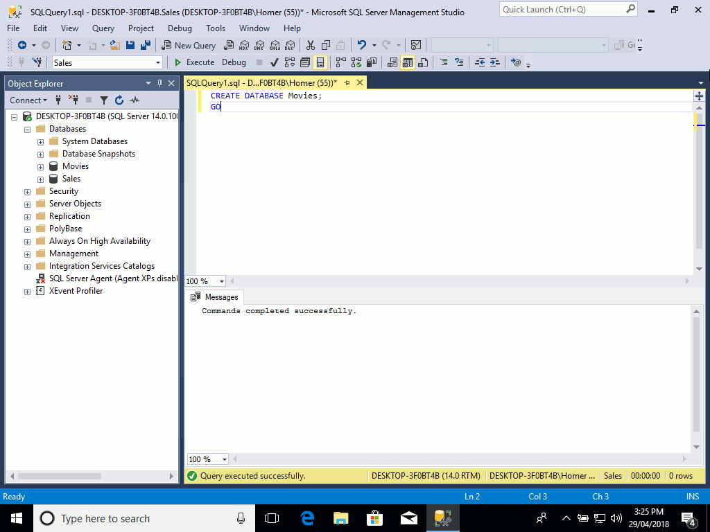The height and width of the screenshot is (532, 710).
Task: Toggle Include Actual Execution Plan
Action: tap(341, 62)
